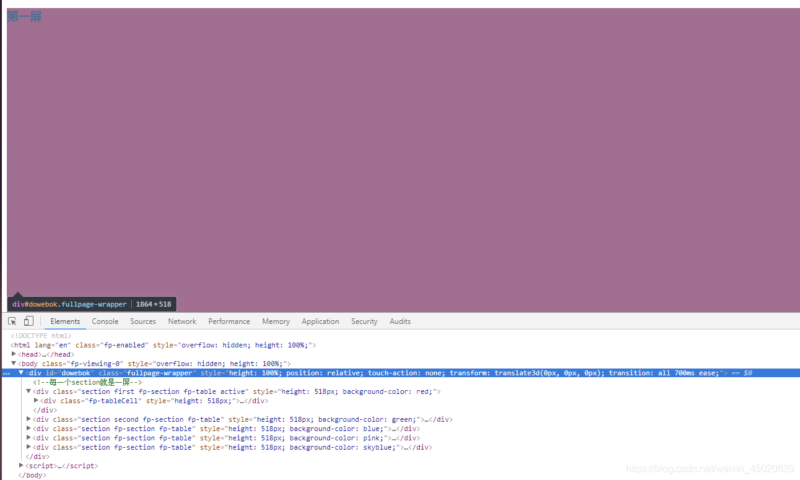Switch to the Security tab
Viewport: 800px width, 480px height.
(x=364, y=321)
